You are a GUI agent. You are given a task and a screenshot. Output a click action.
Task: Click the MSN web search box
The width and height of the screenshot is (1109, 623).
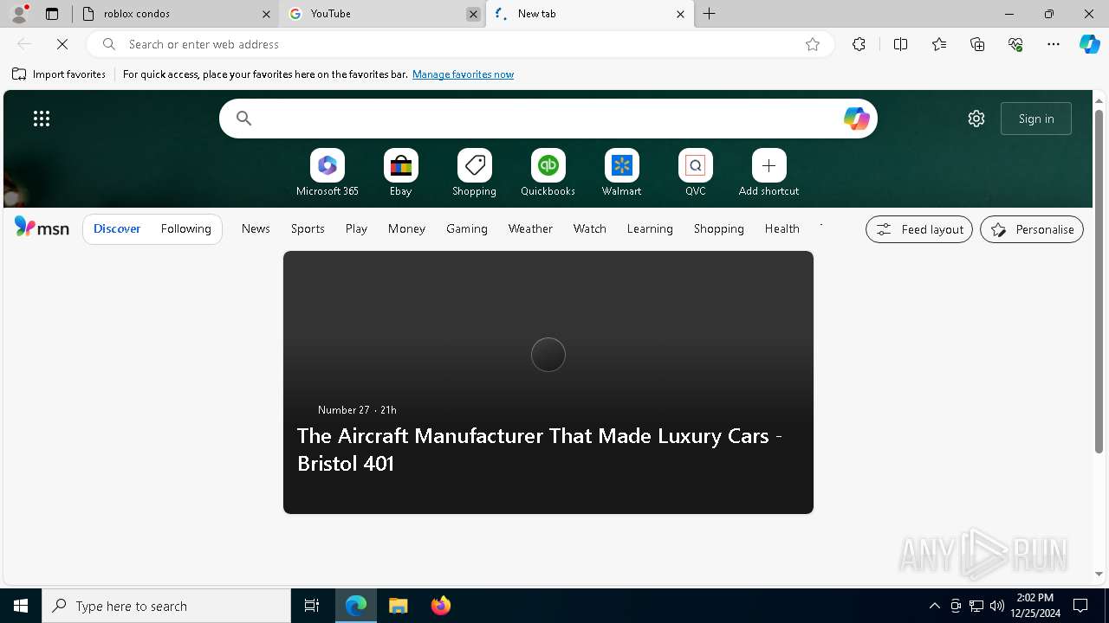[x=548, y=119]
